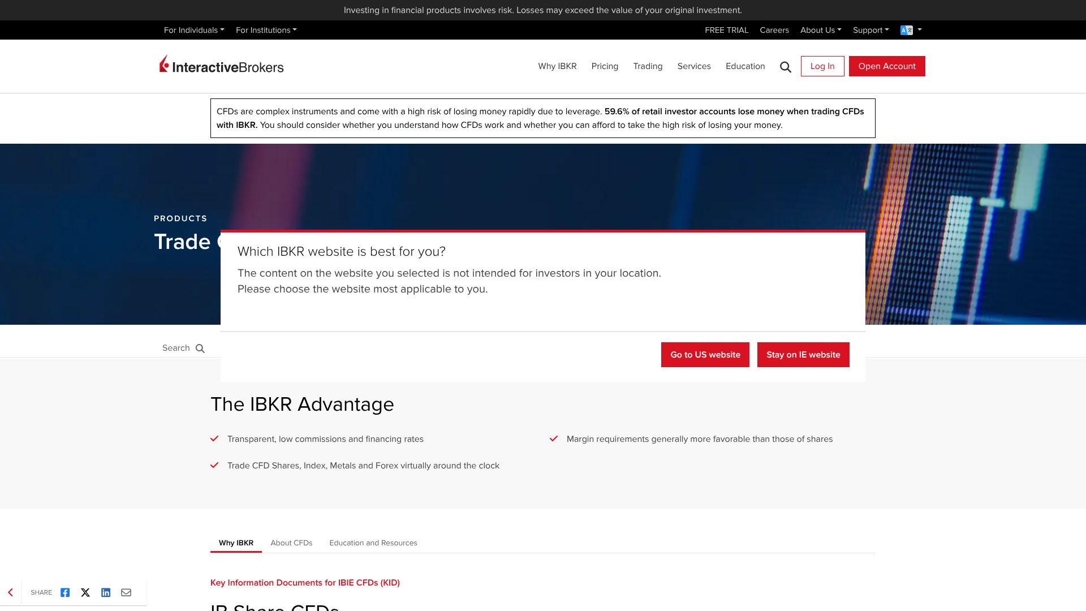
Task: Collapse share bar with left chevron
Action: [x=10, y=592]
